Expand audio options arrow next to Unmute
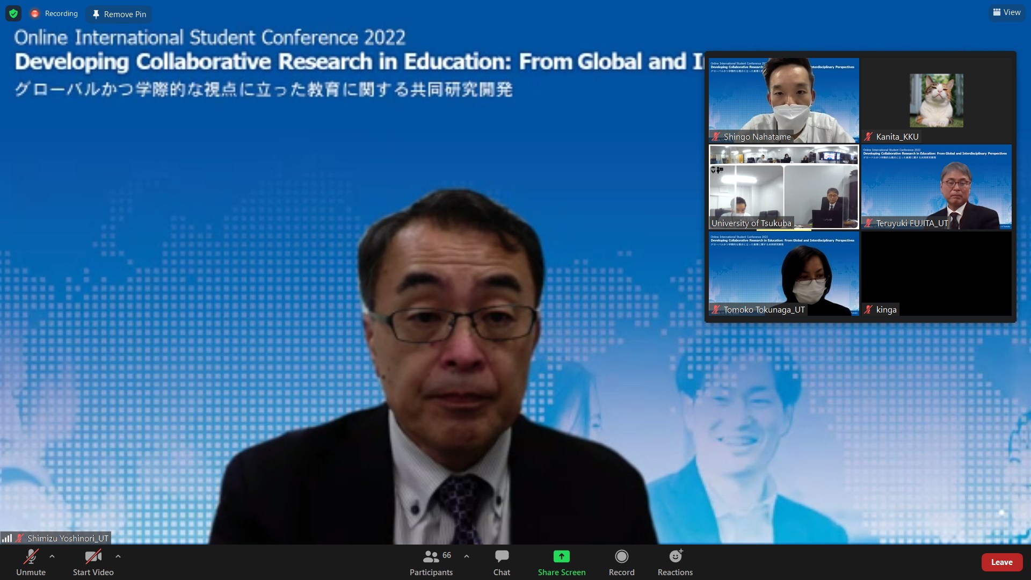The image size is (1031, 580). [x=52, y=556]
